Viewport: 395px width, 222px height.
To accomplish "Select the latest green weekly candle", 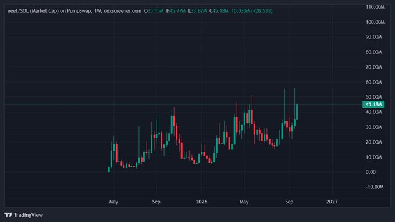I will [297, 112].
